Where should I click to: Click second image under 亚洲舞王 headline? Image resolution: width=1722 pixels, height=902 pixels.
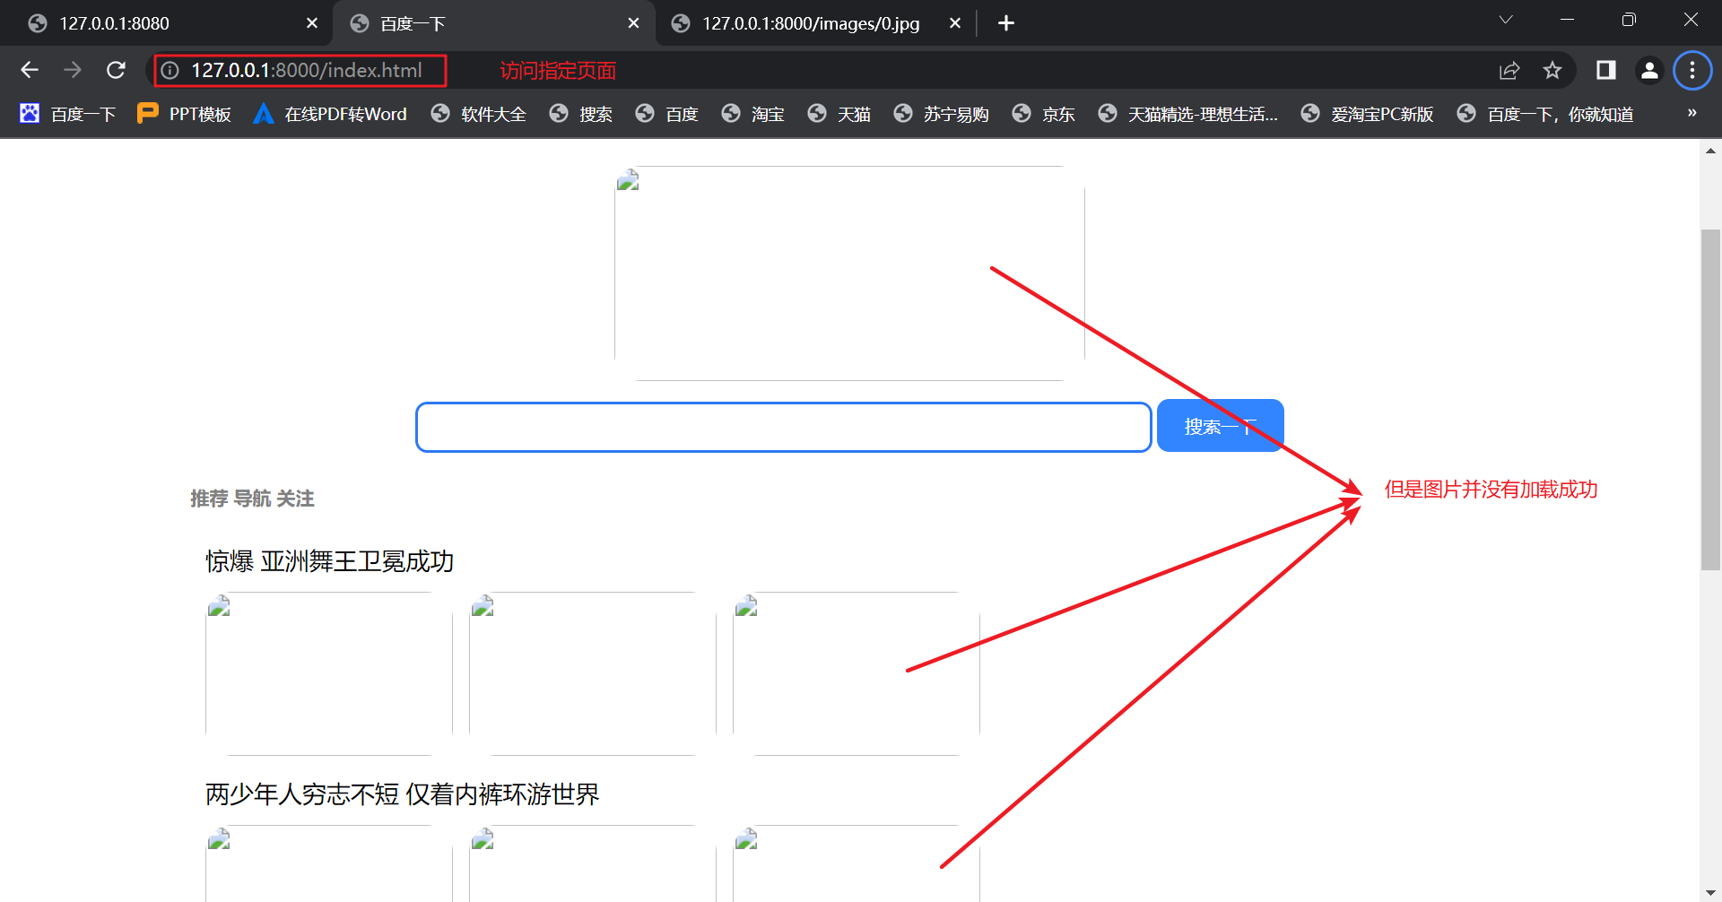pyautogui.click(x=593, y=673)
